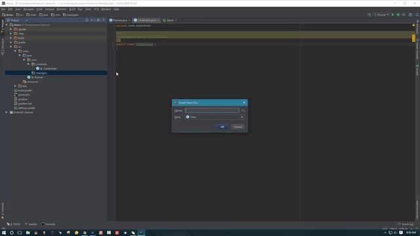Viewport: 420px width, 236px height.
Task: Click the Runner class icon in project tree
Action: point(29,77)
